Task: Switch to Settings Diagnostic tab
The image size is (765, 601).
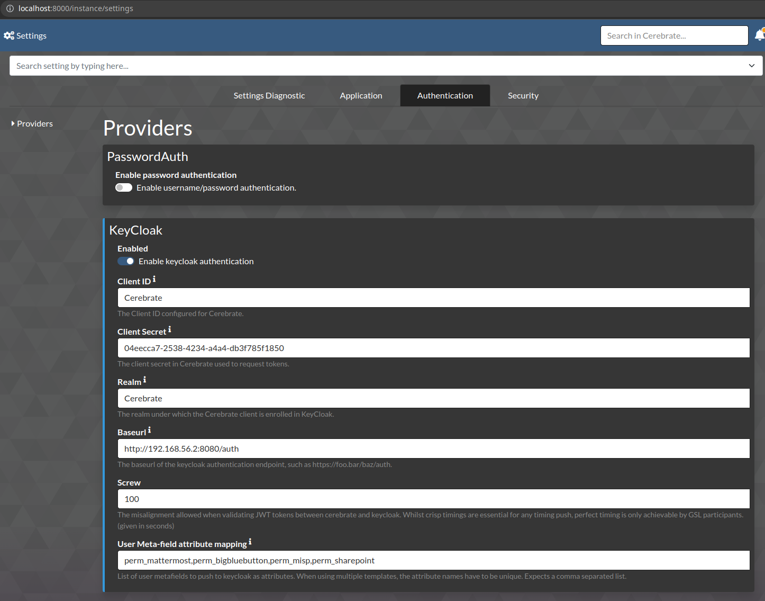Action: [x=269, y=95]
